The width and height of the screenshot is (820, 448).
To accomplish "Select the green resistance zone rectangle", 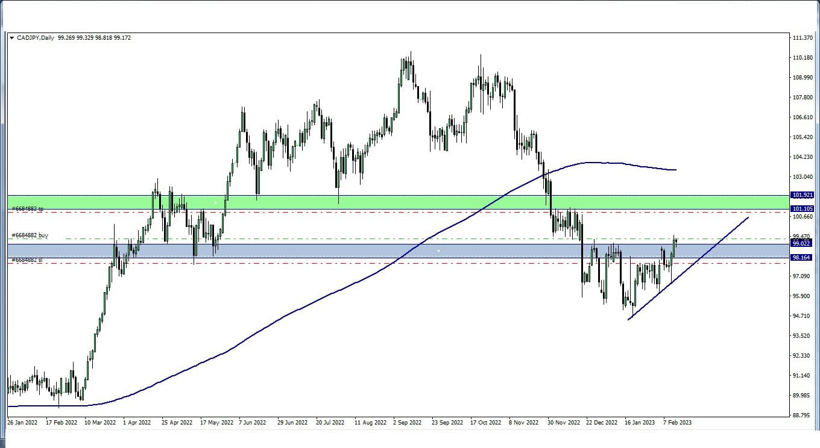I will click(398, 202).
